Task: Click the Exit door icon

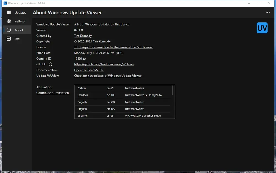Action: click(9, 39)
